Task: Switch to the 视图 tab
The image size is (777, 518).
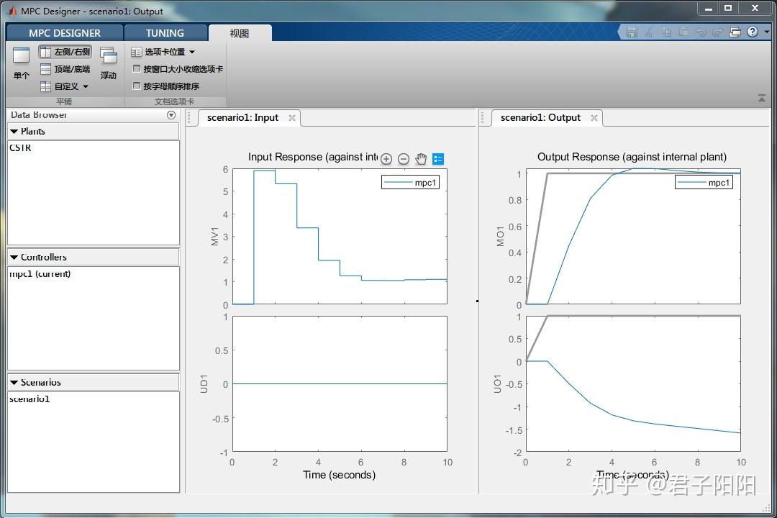Action: coord(240,33)
